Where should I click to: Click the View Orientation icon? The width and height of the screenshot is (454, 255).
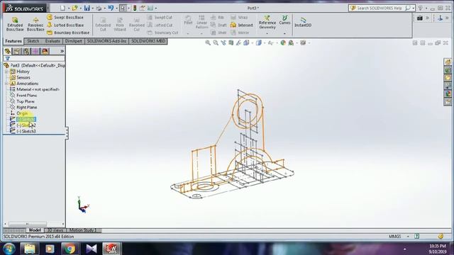coord(246,42)
